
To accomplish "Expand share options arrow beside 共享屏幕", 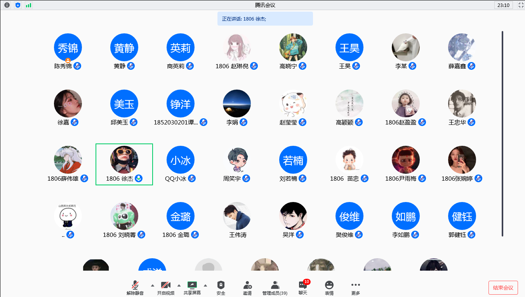I will pyautogui.click(x=205, y=285).
